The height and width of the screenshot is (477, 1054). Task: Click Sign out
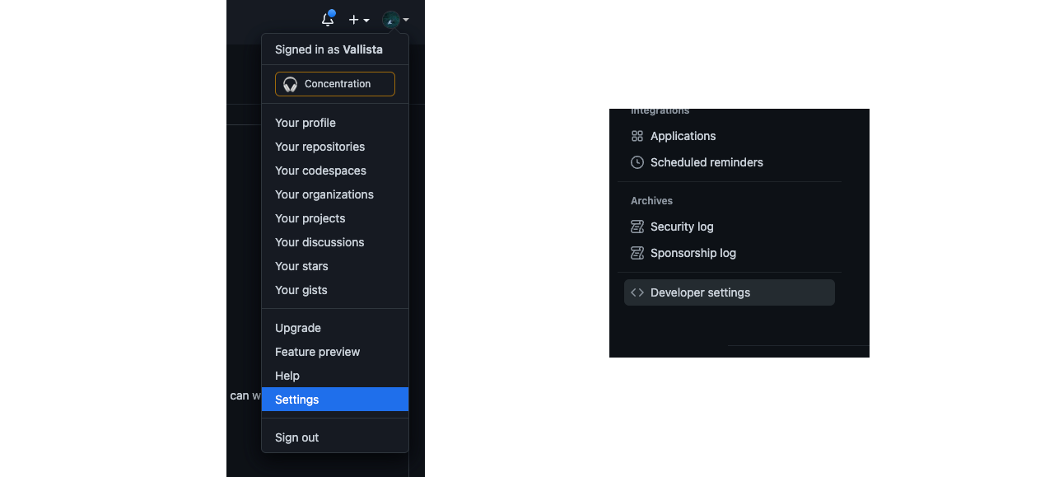click(x=296, y=437)
